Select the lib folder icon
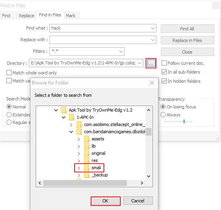This screenshot has width=221, height=210. point(87,146)
